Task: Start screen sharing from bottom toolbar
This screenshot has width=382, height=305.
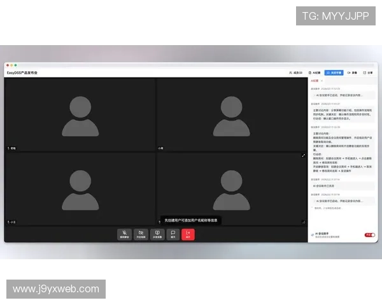Action: coord(157,234)
